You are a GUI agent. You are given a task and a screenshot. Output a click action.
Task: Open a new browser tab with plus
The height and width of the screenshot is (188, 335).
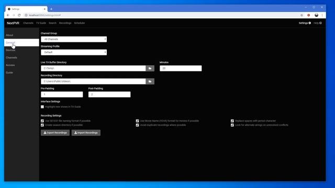[51, 9]
